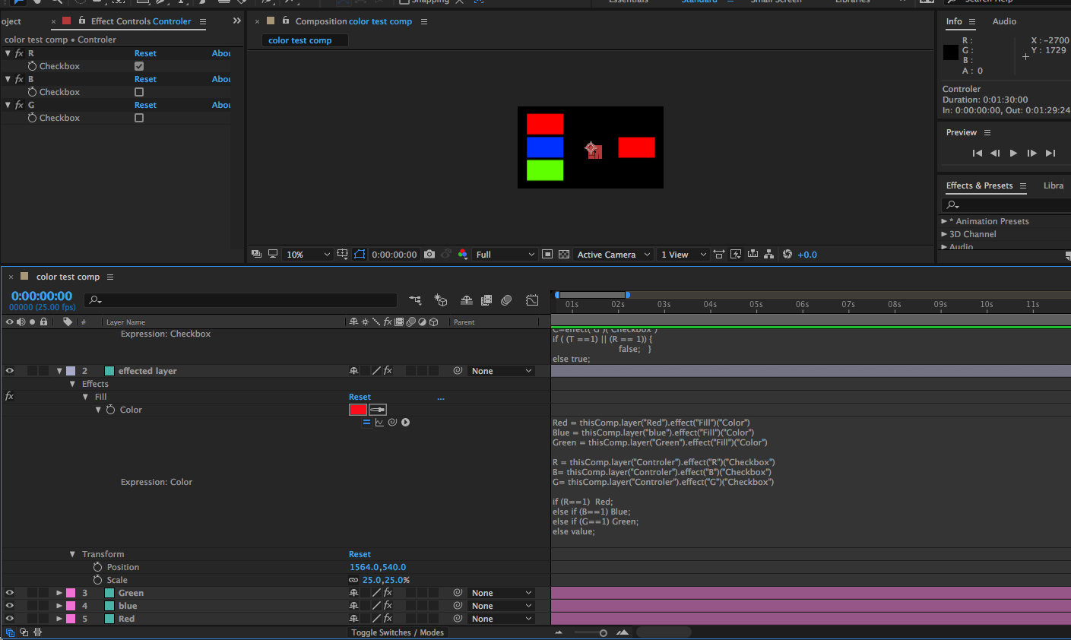Enable frame blending for timeline layers
This screenshot has height=640, width=1071.
click(486, 300)
